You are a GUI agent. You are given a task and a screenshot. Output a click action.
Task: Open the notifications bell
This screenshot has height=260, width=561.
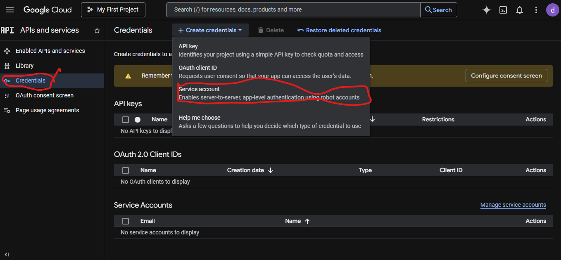519,9
